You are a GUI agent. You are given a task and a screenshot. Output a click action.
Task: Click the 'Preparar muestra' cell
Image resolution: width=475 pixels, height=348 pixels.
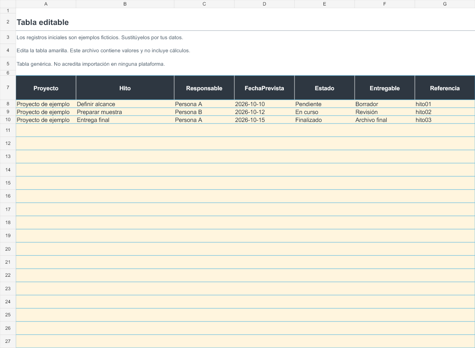pyautogui.click(x=125, y=112)
